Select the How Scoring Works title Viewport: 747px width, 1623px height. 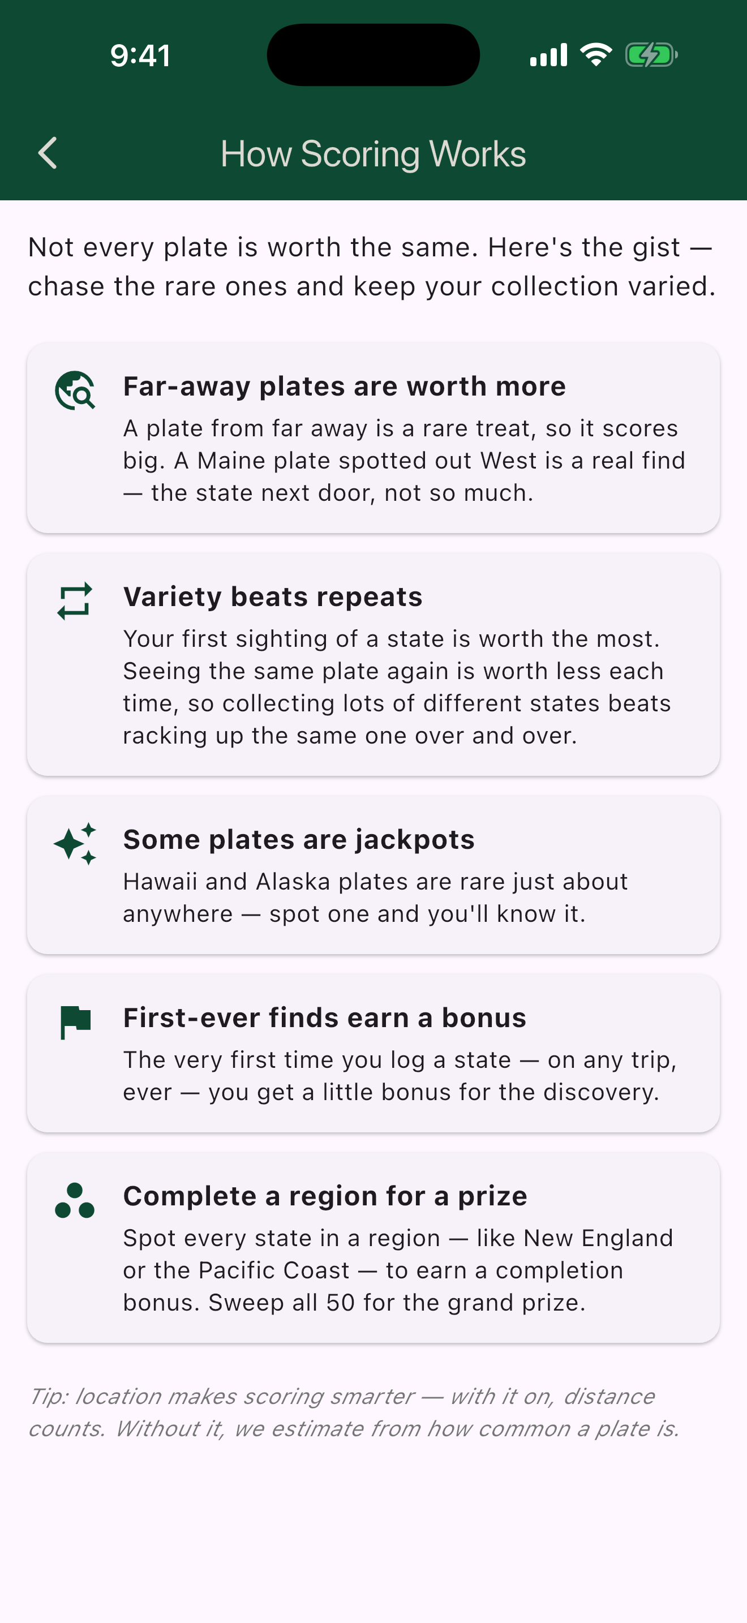(373, 154)
